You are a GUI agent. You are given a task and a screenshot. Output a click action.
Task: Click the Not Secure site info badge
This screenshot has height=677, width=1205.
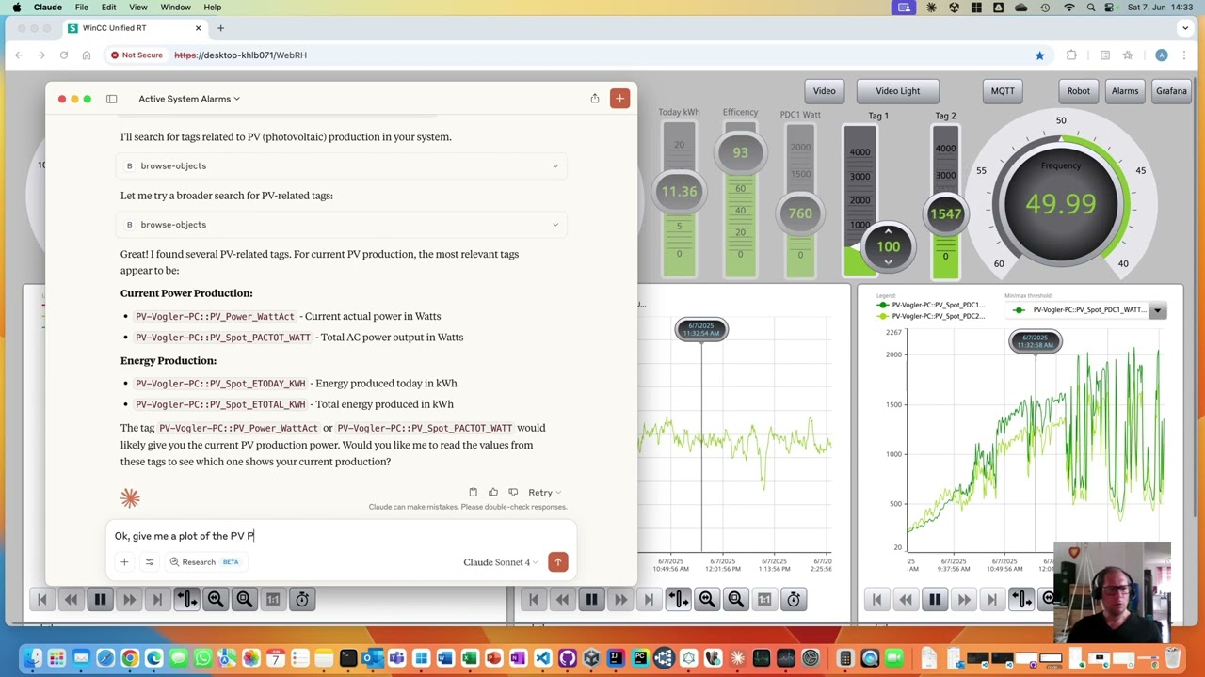tap(137, 55)
